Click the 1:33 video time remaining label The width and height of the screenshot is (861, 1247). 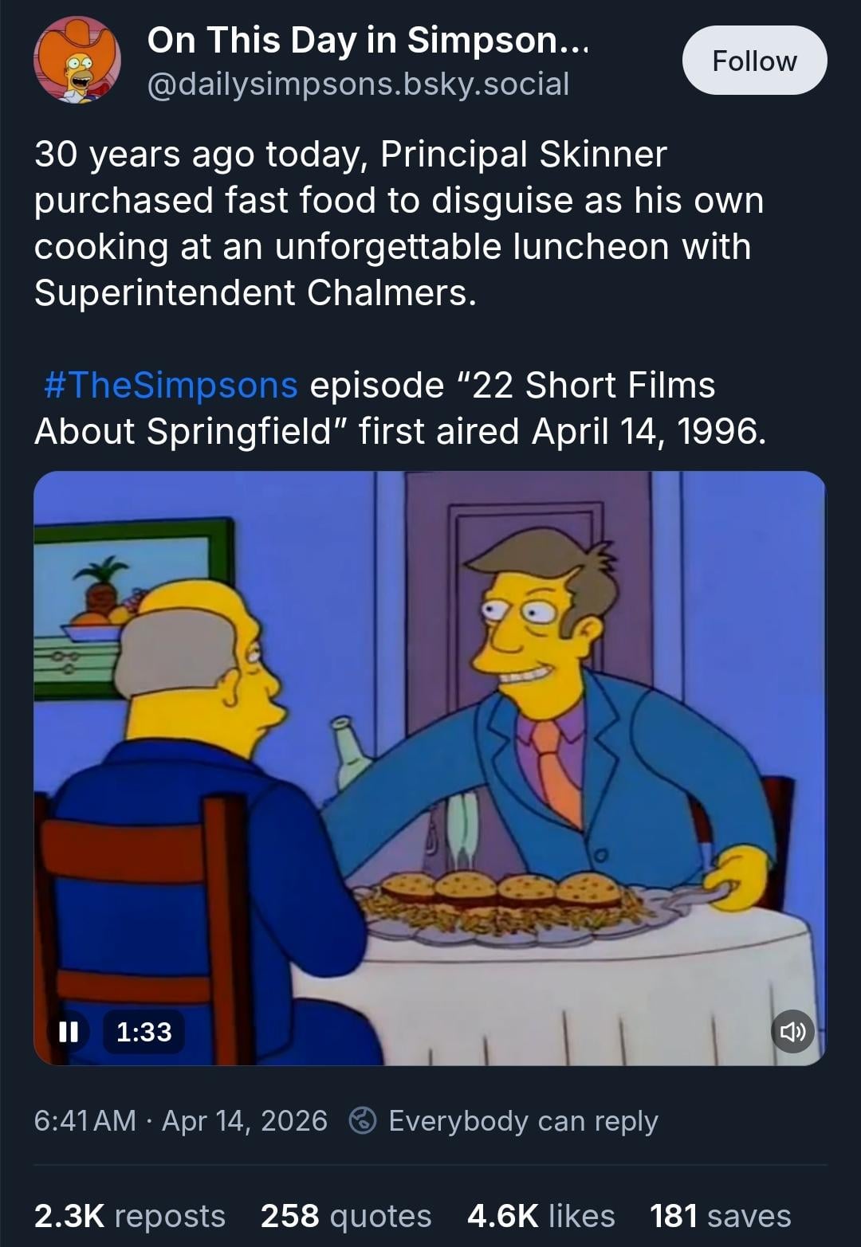pos(143,1032)
